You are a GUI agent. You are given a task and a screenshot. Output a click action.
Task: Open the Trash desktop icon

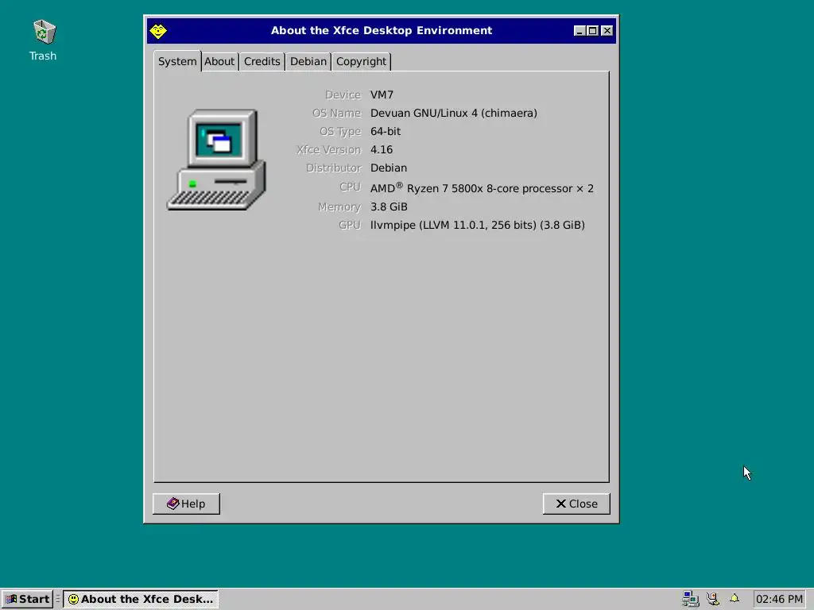44,40
